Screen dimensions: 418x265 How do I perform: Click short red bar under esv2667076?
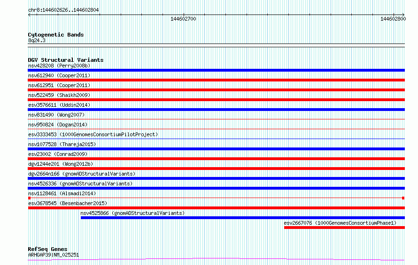pyautogui.click(x=344, y=228)
